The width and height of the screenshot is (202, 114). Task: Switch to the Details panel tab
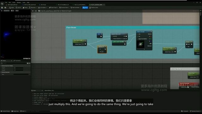pos(4,60)
